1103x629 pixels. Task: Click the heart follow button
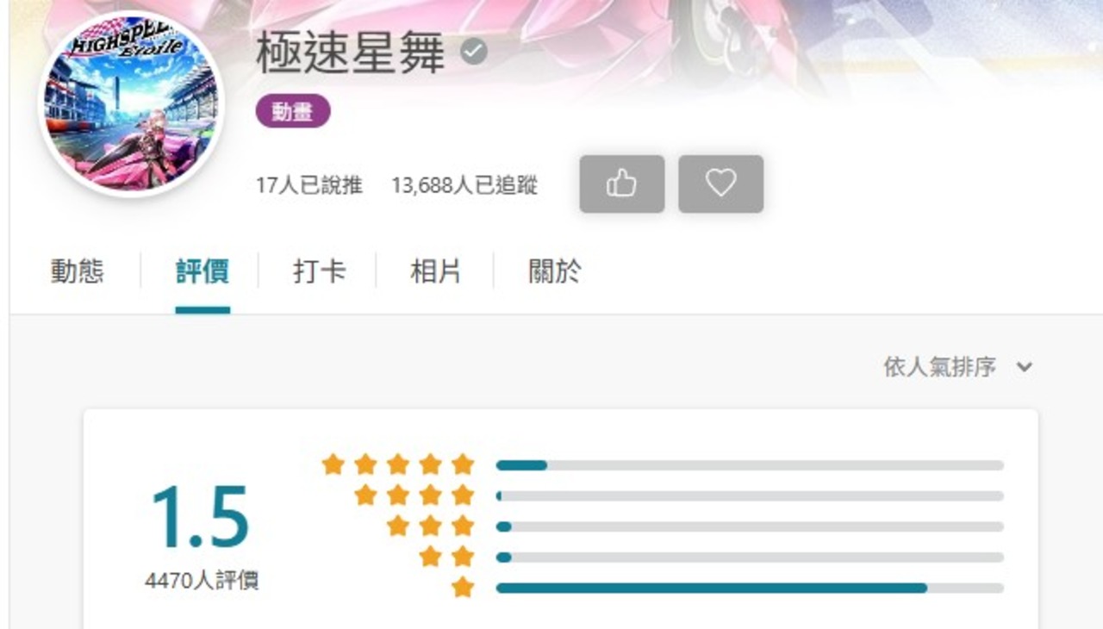tap(720, 184)
